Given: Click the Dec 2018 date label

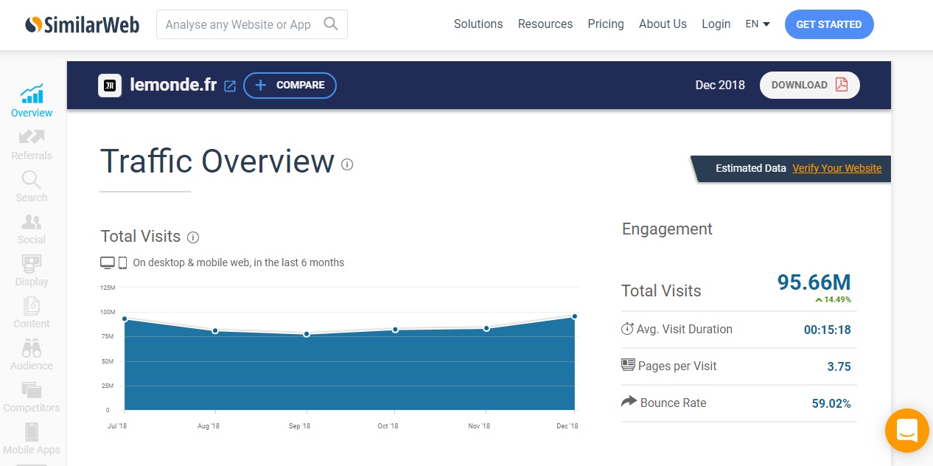Looking at the screenshot, I should (720, 85).
